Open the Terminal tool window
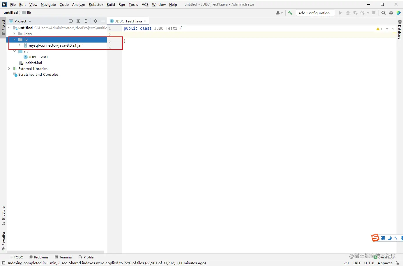The height and width of the screenshot is (266, 403). (63, 257)
